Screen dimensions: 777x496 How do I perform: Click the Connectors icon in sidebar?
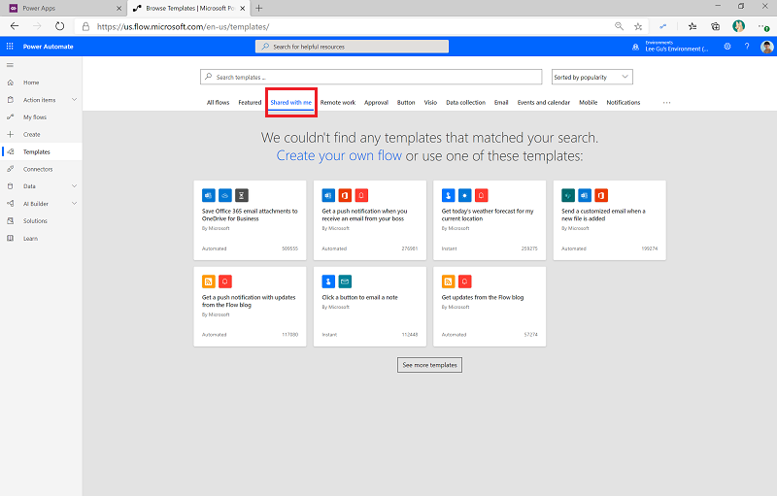pyautogui.click(x=11, y=169)
